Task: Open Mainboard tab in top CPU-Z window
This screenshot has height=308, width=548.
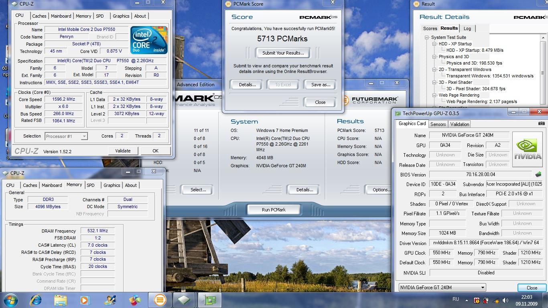Action: click(x=61, y=16)
